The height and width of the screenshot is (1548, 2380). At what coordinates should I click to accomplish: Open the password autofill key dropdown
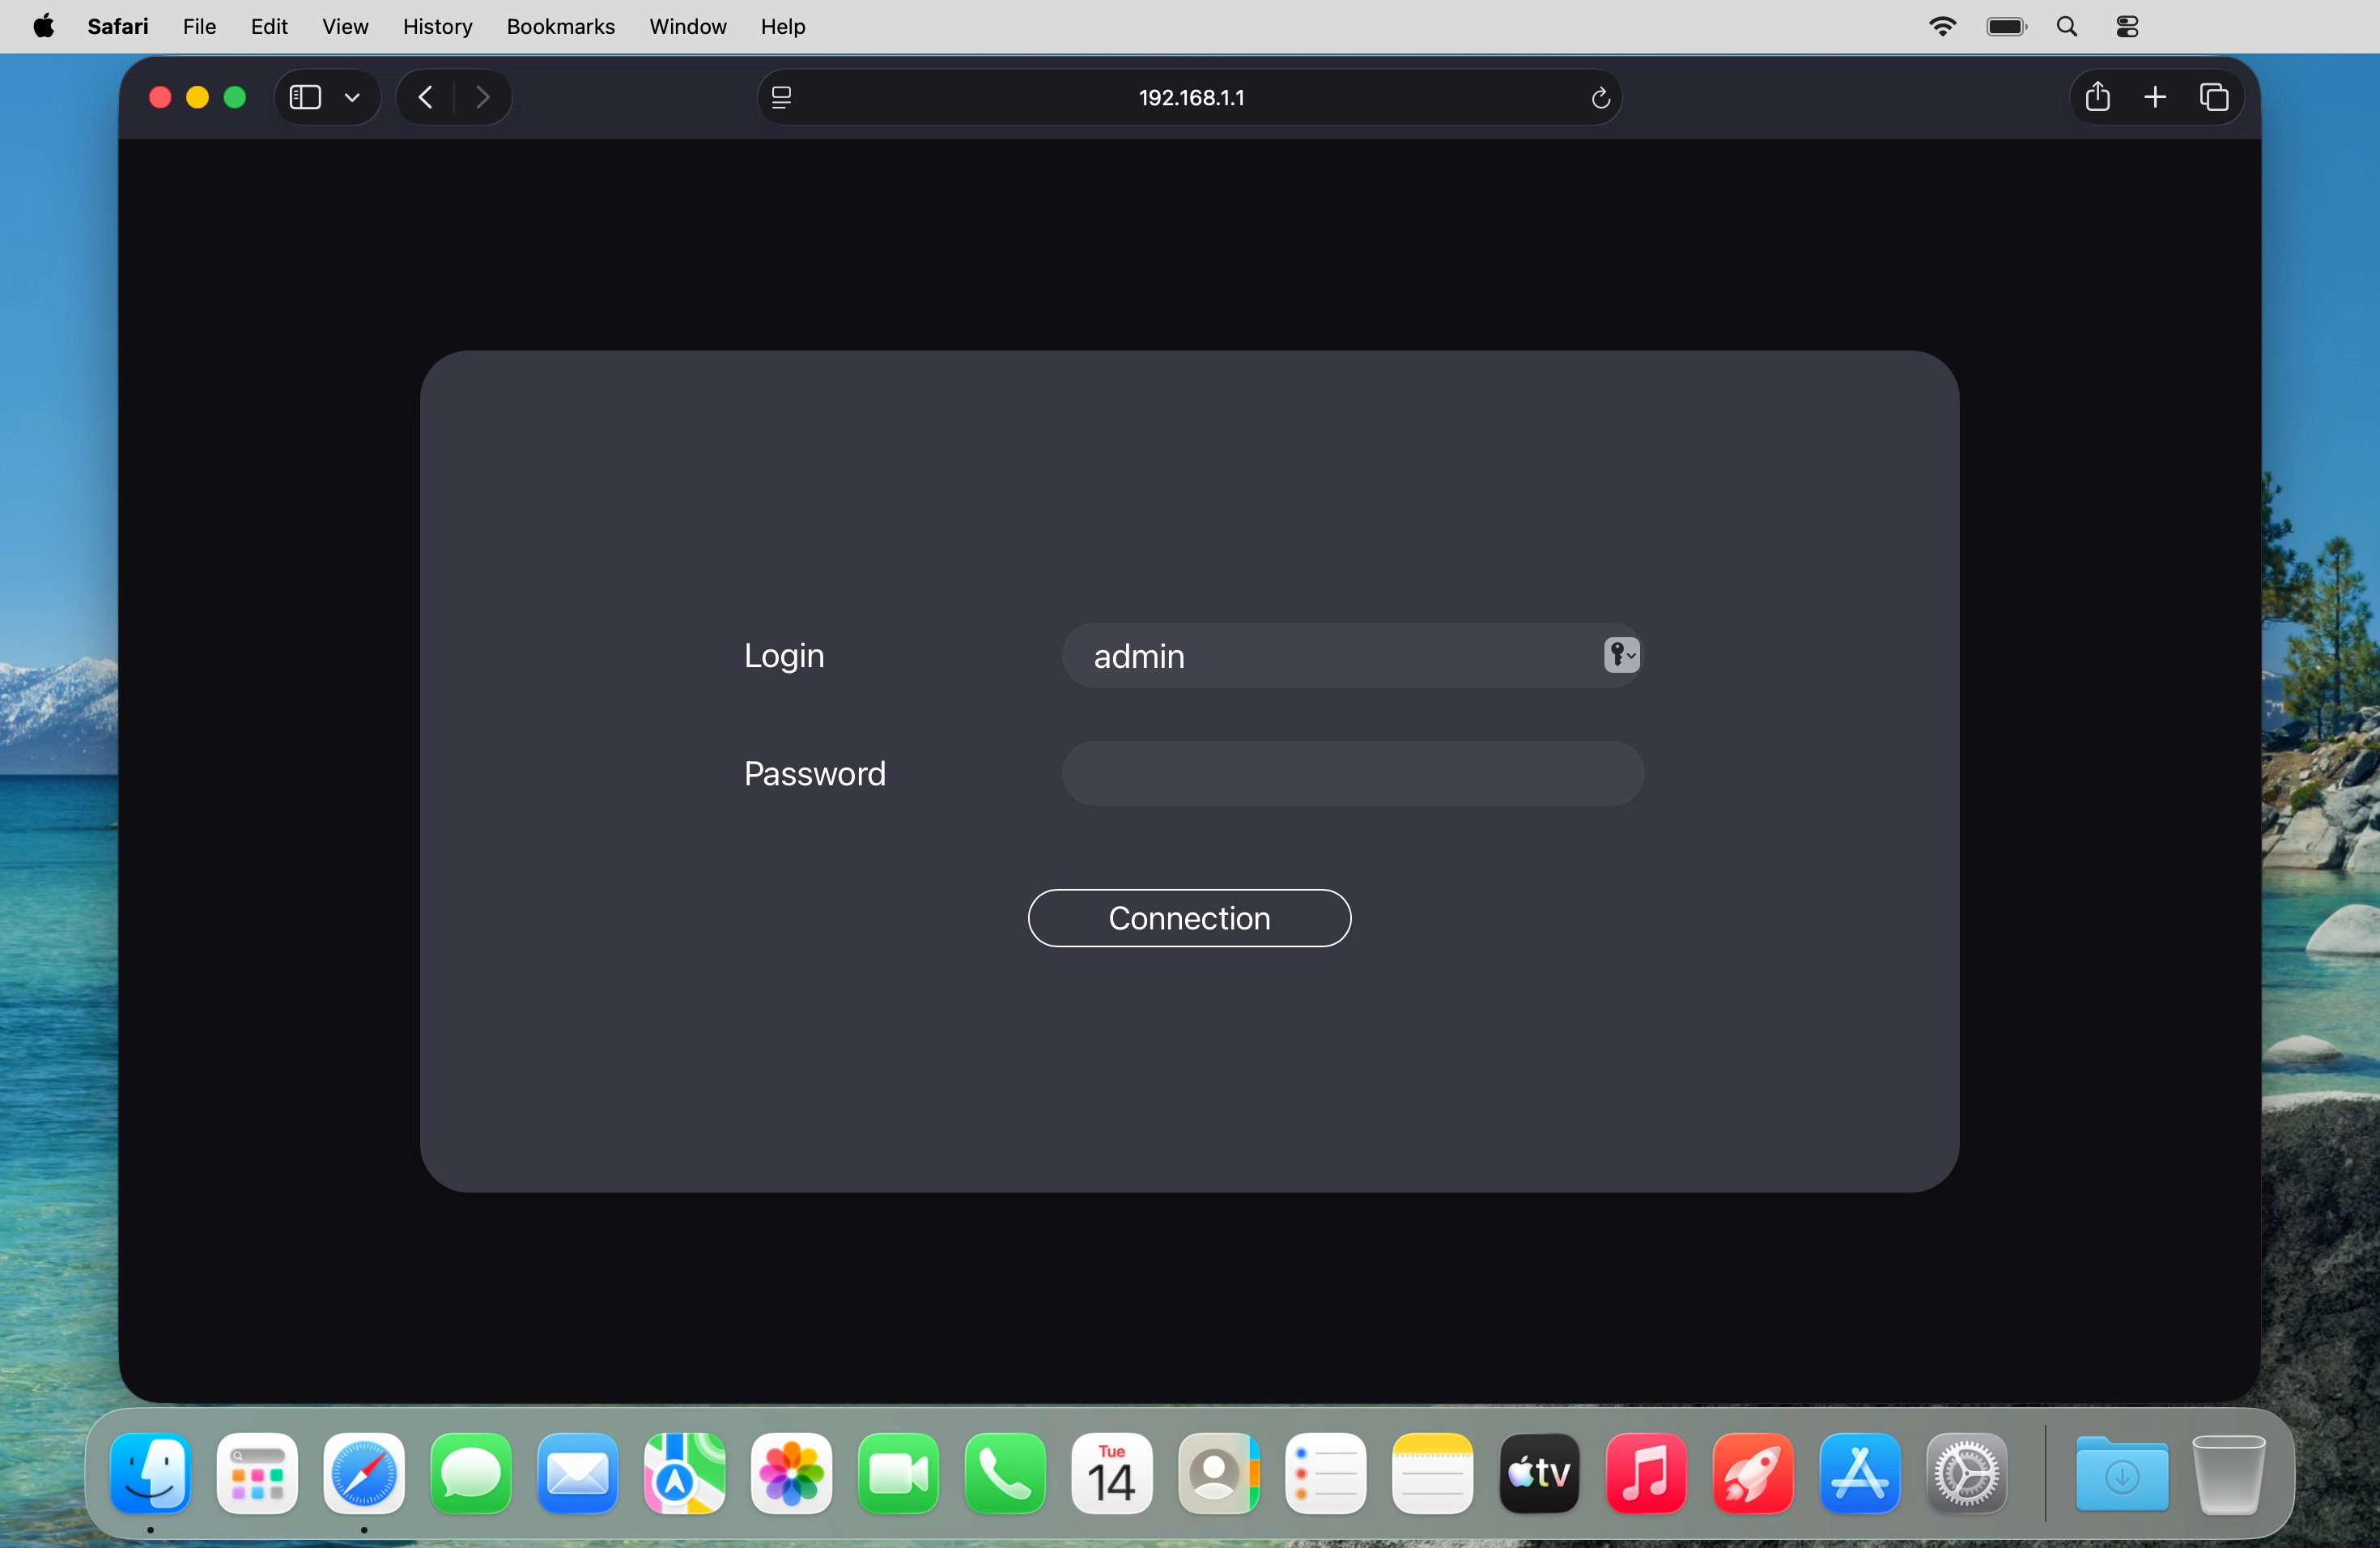pos(1621,655)
